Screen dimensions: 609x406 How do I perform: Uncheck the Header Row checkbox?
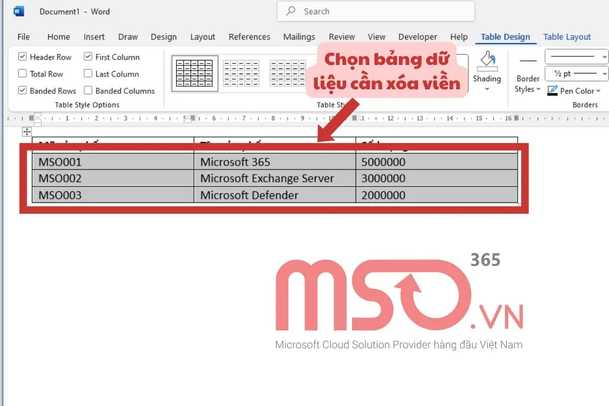tap(22, 57)
